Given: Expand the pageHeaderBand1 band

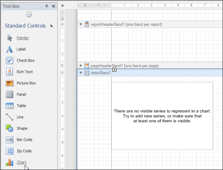Looking at the screenshot, I should coord(81,66).
